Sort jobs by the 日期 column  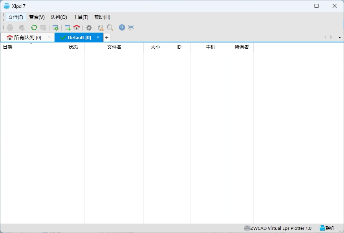[x=7, y=47]
